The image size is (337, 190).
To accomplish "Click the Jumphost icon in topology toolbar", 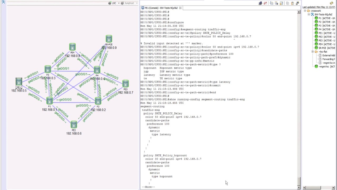I will pos(122,3).
